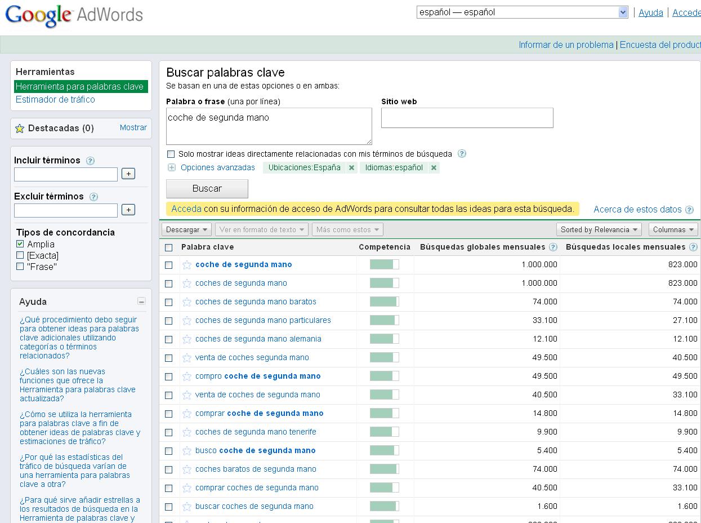Viewport: 701px width, 523px height.
Task: Uncheck the Amplia match type
Action: click(x=20, y=244)
